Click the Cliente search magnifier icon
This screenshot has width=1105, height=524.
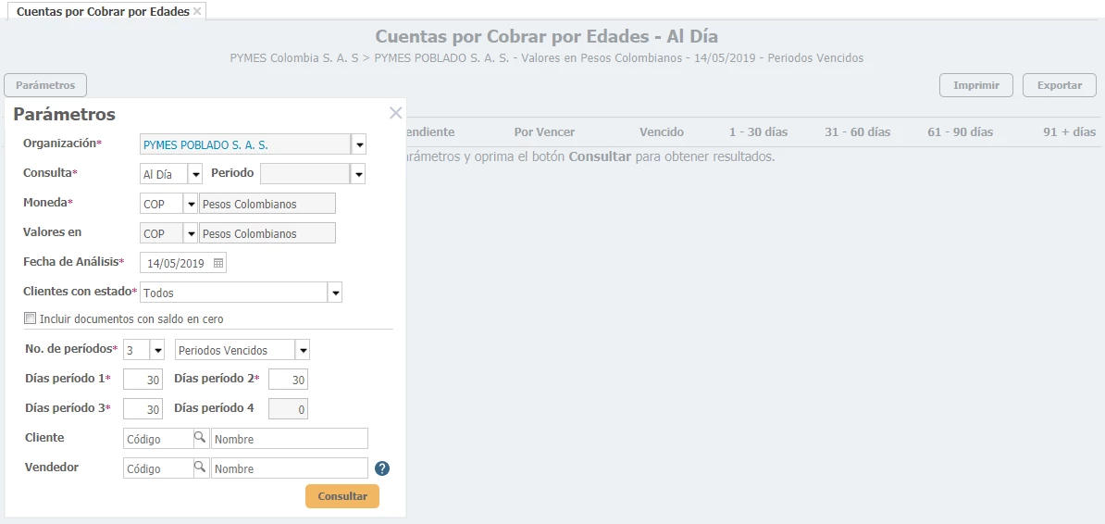coord(200,438)
